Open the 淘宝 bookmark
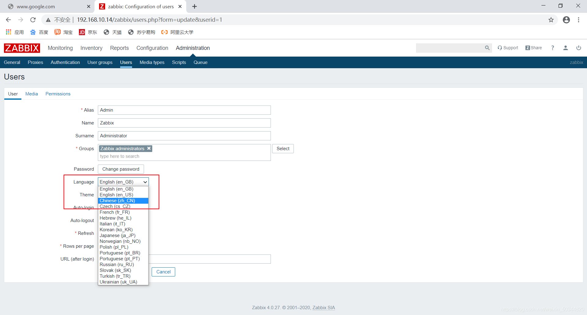 (64, 32)
